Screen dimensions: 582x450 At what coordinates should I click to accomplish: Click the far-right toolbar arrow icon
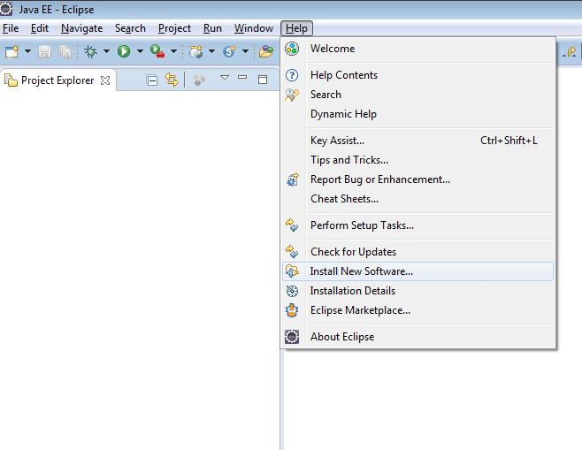point(570,51)
